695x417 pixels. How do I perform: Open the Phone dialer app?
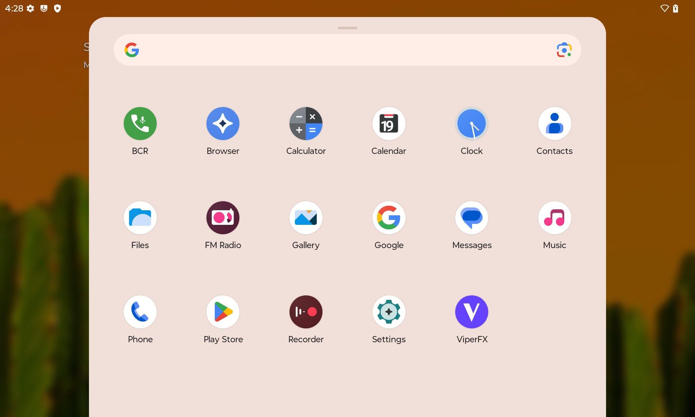(140, 312)
